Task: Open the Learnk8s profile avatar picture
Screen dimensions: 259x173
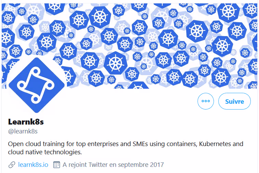Action: click(x=36, y=85)
